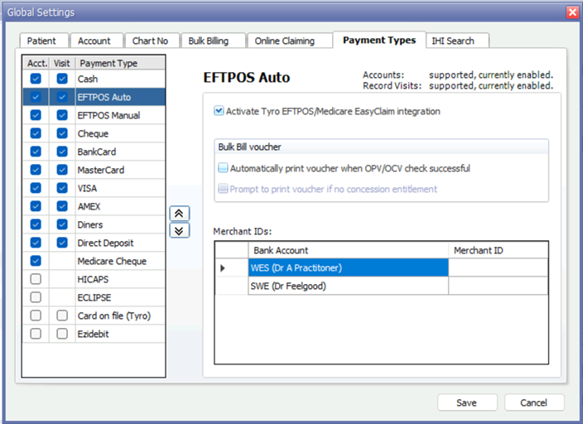This screenshot has width=583, height=424.
Task: Click the Save button
Action: [467, 402]
